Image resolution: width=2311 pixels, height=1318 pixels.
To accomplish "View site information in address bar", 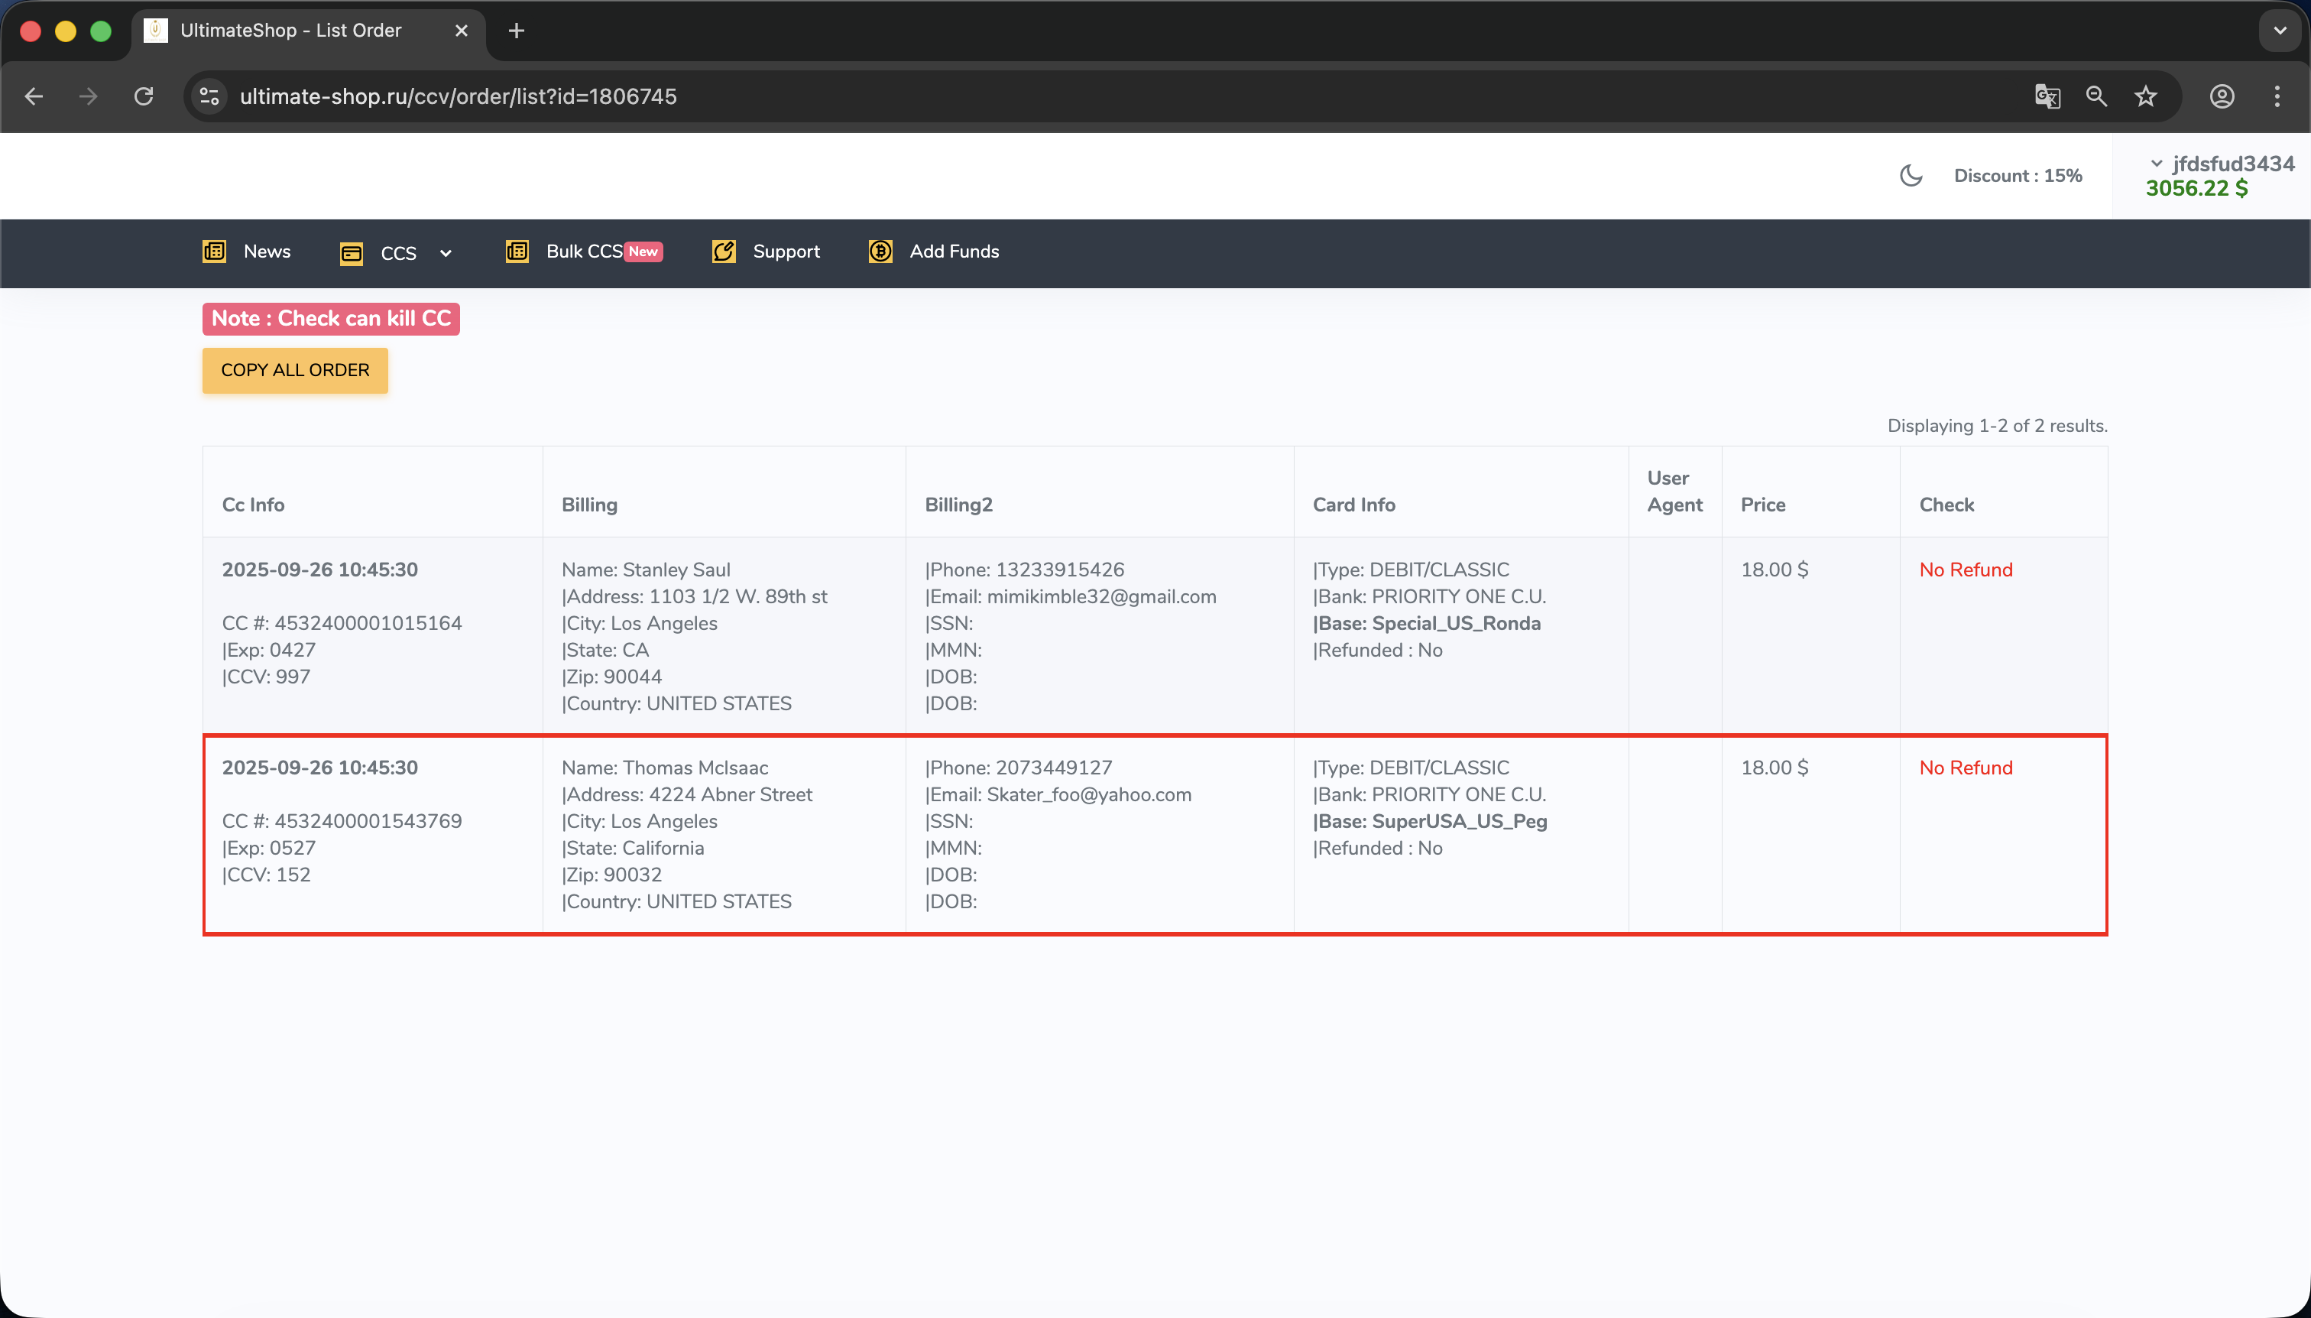I will pyautogui.click(x=209, y=96).
